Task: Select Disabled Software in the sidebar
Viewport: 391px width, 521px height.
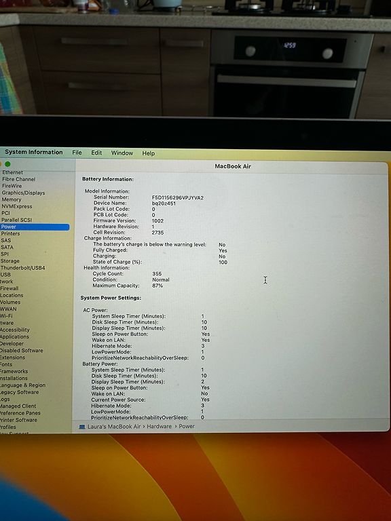Action: pyautogui.click(x=22, y=351)
